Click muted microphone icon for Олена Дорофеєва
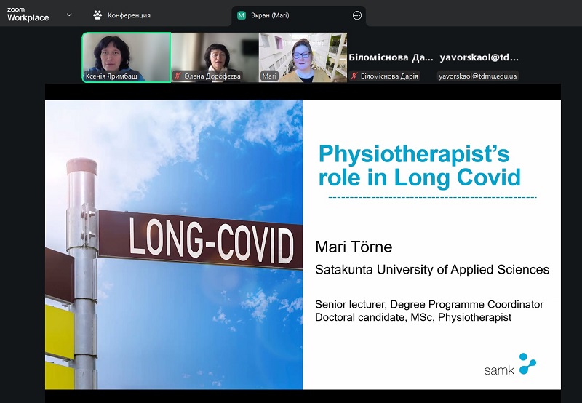Viewport: 582px width, 403px height. point(177,76)
